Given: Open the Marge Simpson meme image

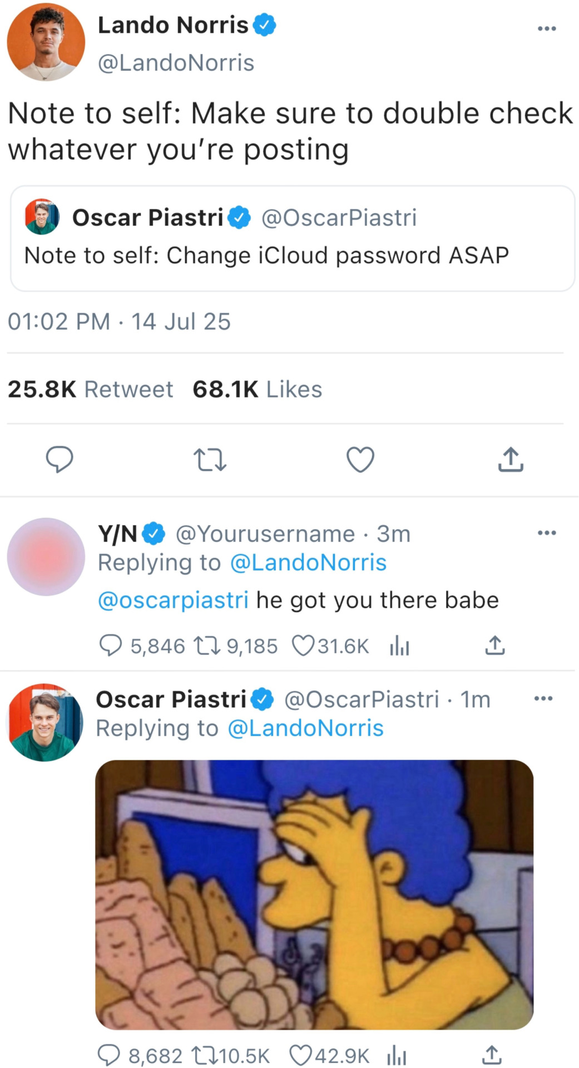Looking at the screenshot, I should [x=314, y=894].
